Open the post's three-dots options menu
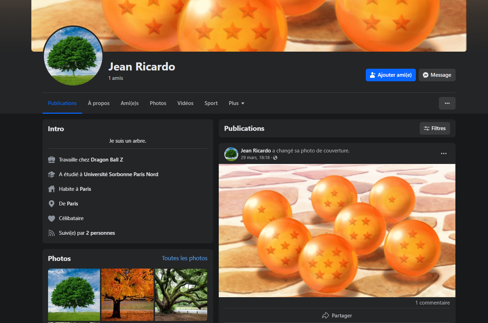This screenshot has height=323, width=488. (x=443, y=153)
